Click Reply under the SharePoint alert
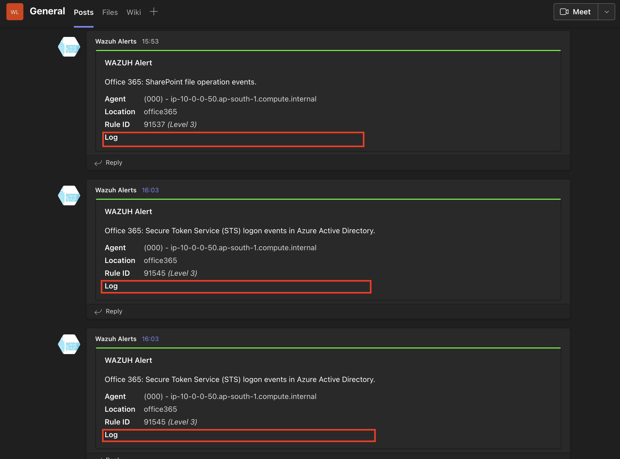Viewport: 620px width, 459px height. [x=114, y=163]
